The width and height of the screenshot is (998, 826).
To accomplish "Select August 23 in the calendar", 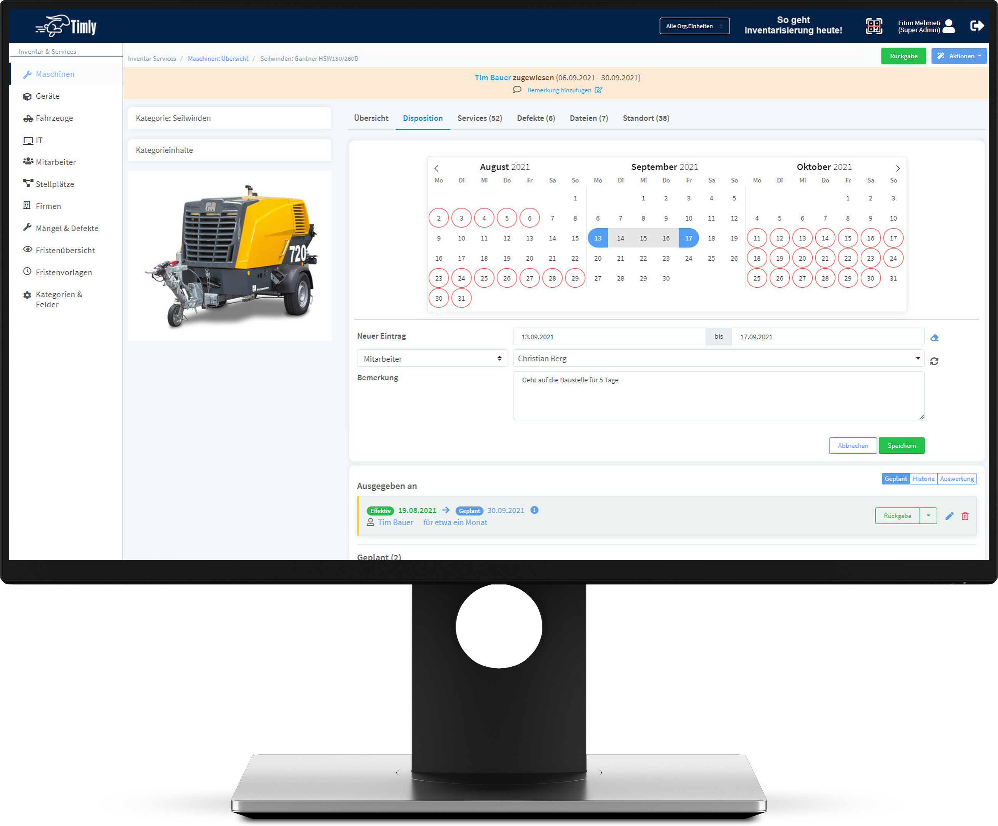I will [439, 278].
